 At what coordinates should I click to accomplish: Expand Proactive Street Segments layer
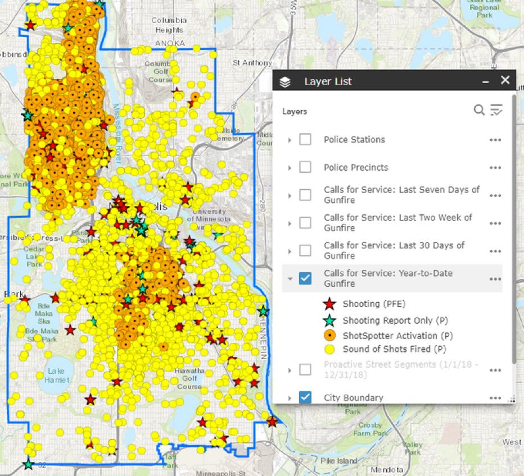click(x=290, y=370)
